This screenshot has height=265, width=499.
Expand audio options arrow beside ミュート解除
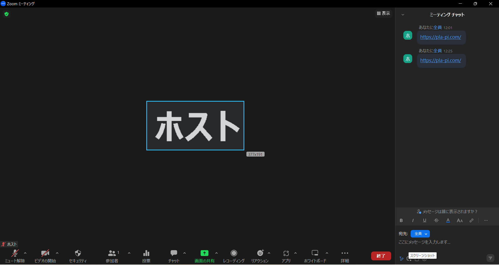25,253
